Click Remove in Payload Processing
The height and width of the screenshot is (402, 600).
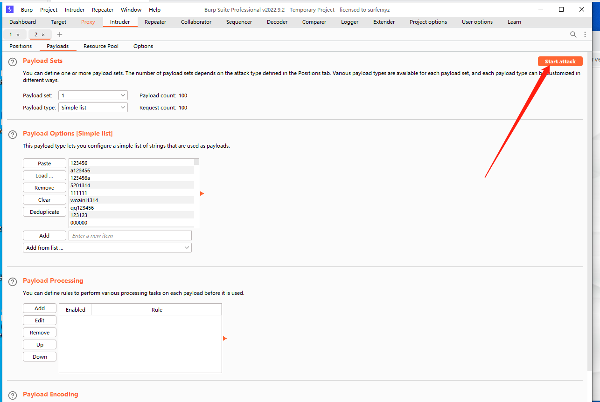[x=40, y=333]
